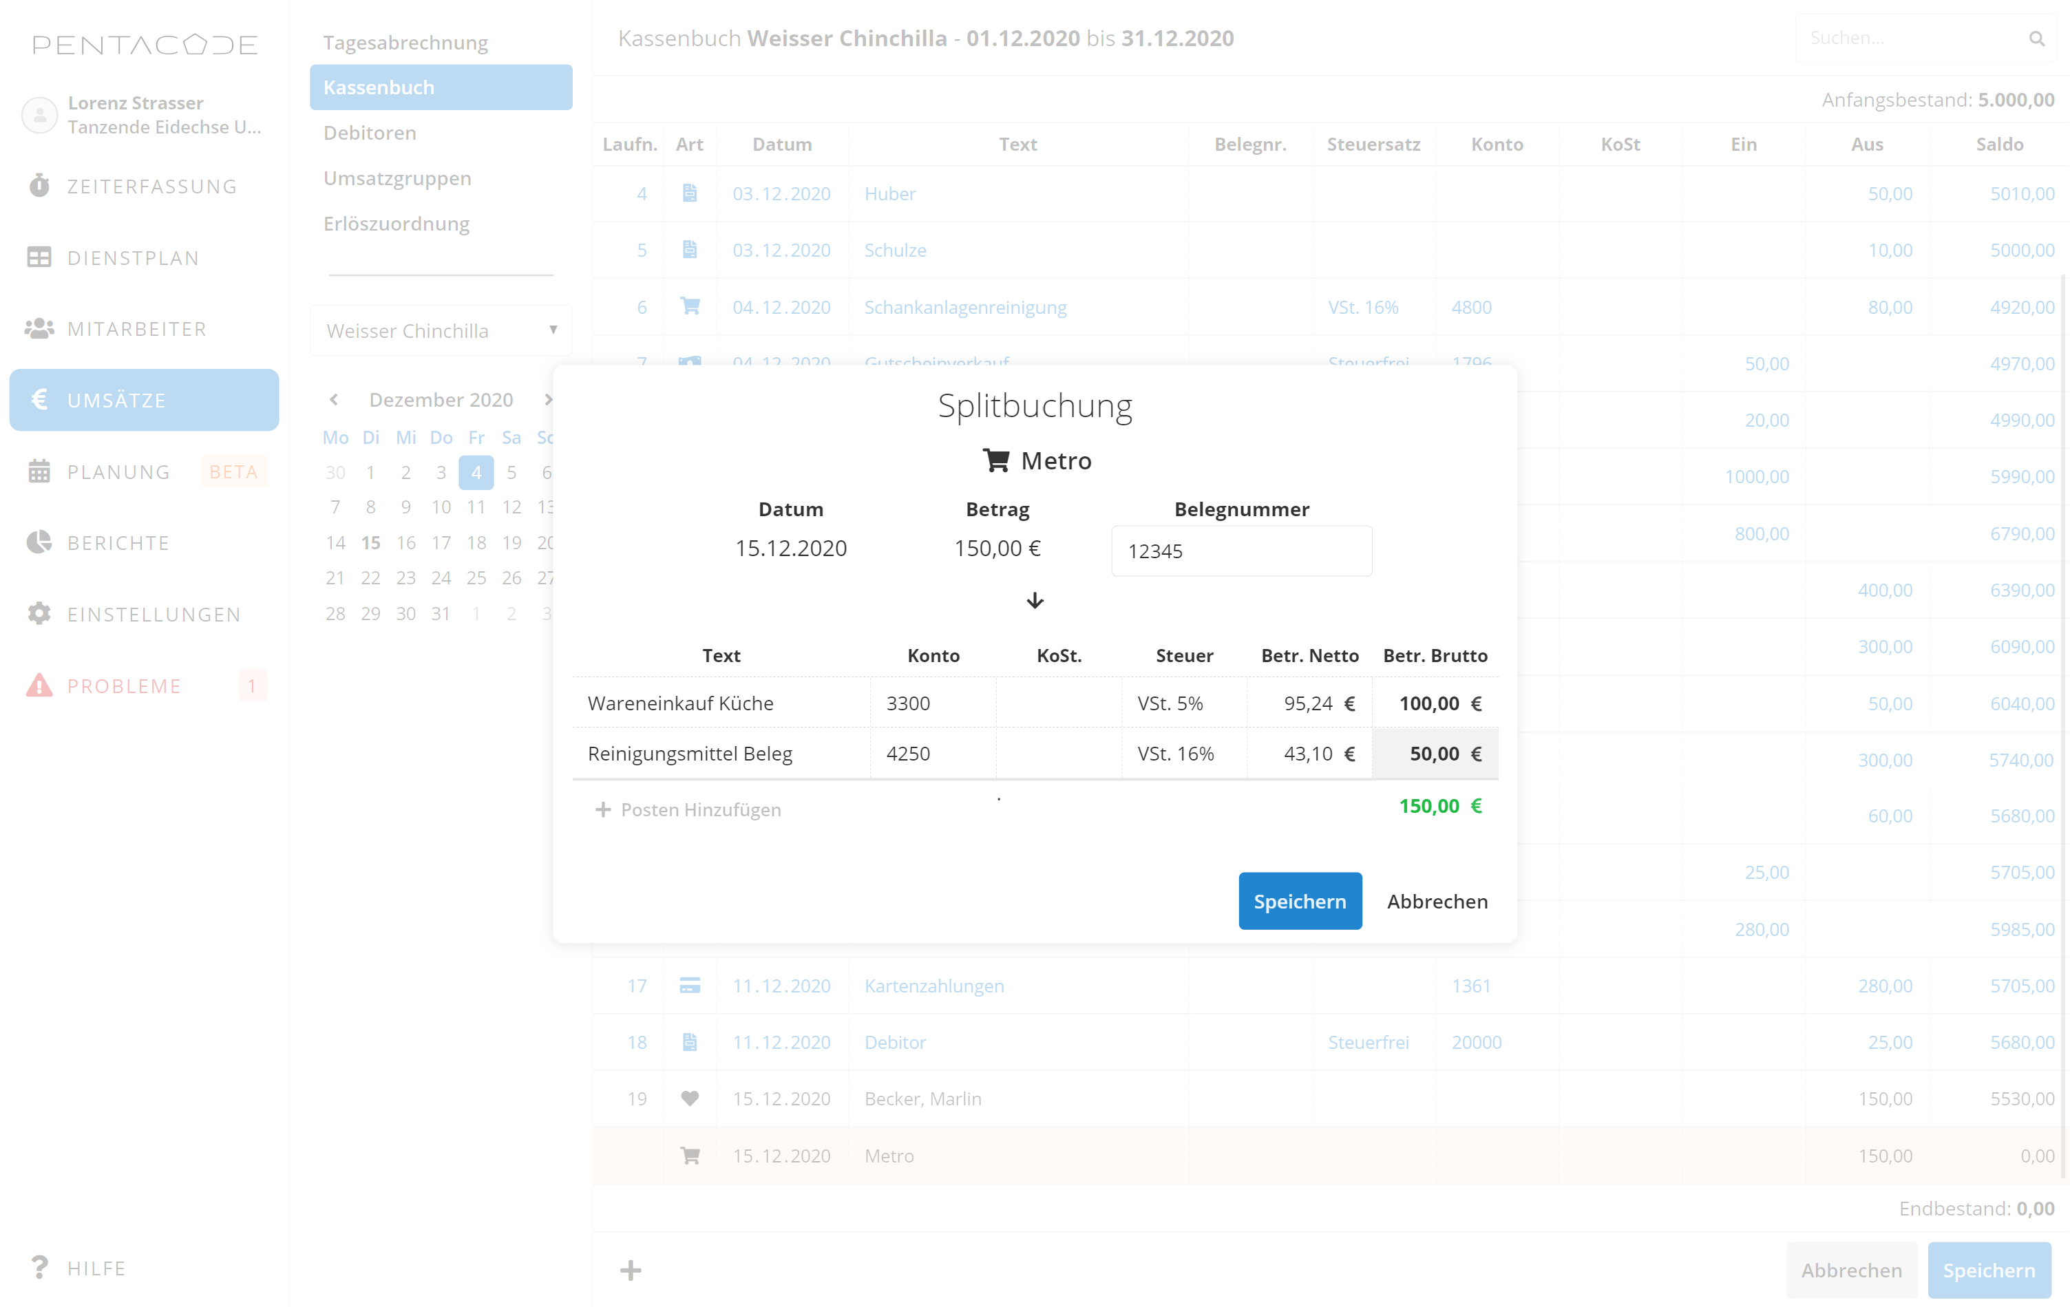2070x1307 pixels.
Task: Go to previous month in calendar
Action: tap(335, 400)
